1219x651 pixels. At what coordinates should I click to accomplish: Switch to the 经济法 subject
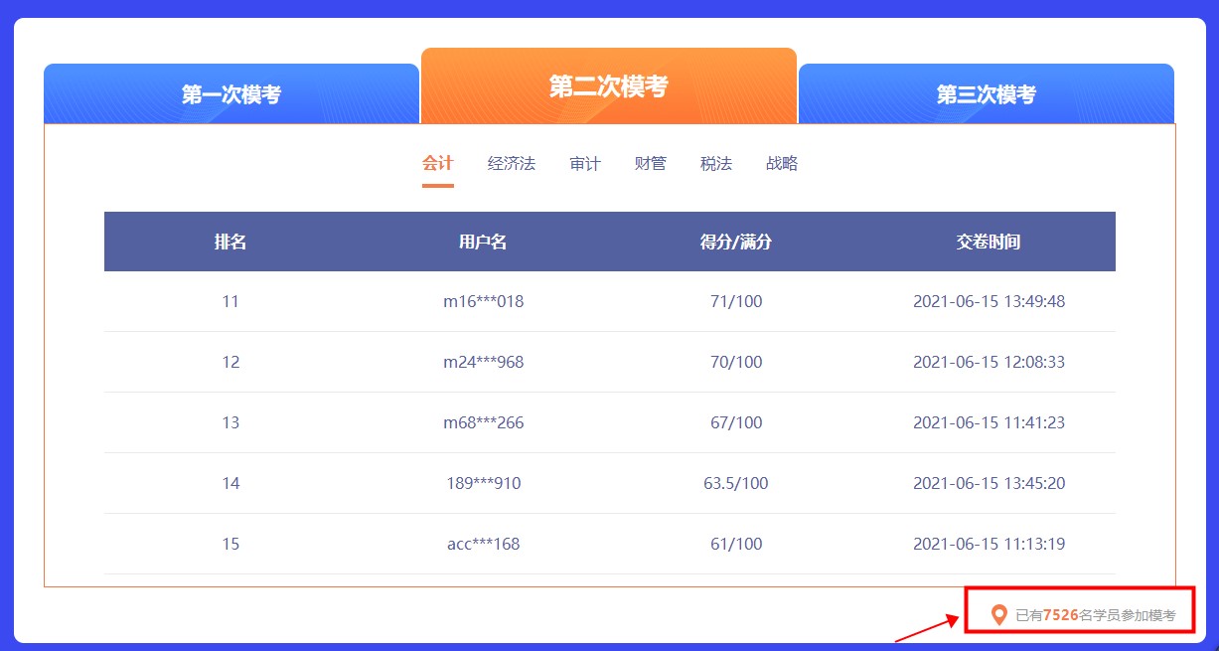[512, 164]
